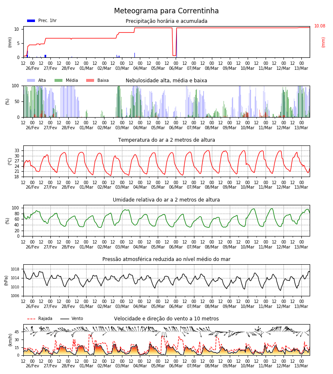Click 26/Fev date label under humidity chart
This screenshot has height=374, width=333.
(x=32, y=247)
